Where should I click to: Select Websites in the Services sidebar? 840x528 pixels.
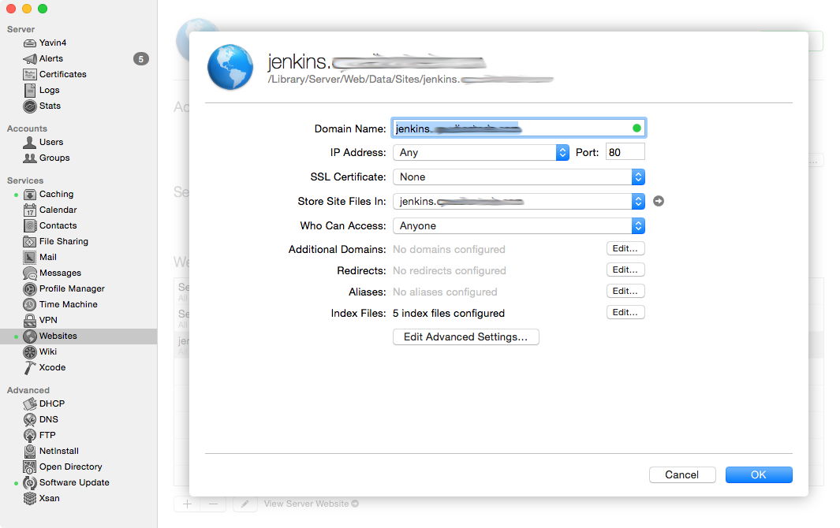tap(78, 336)
